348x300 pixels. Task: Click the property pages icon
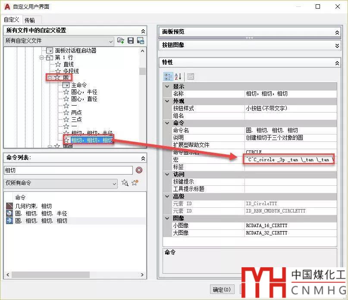[x=191, y=77]
